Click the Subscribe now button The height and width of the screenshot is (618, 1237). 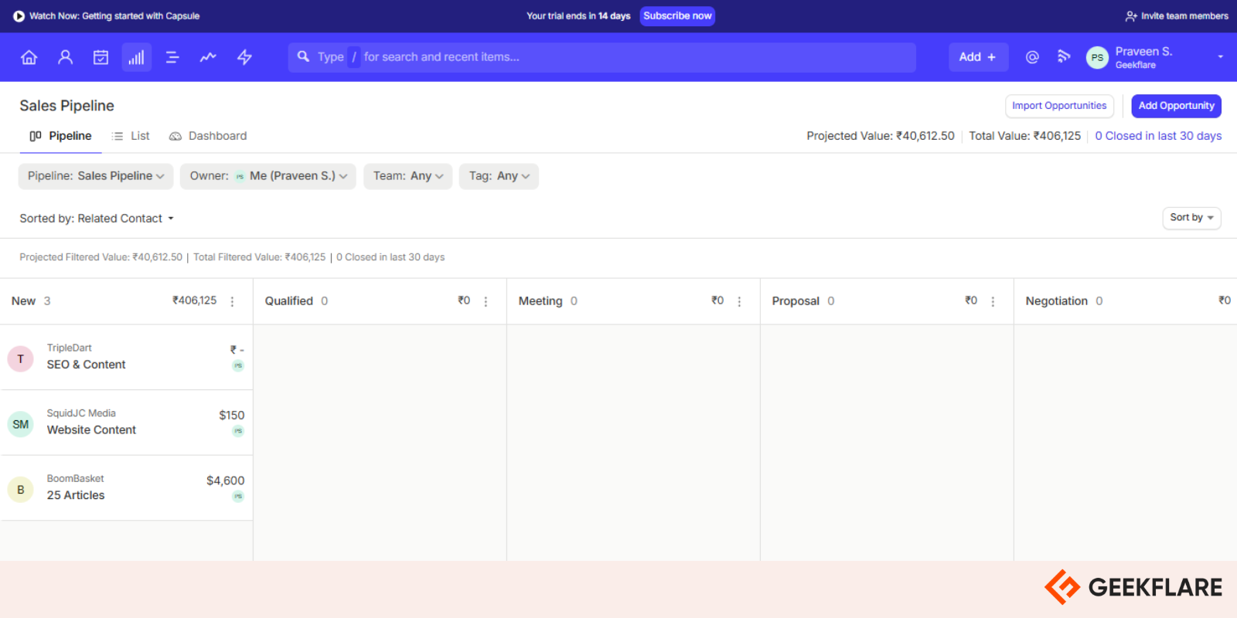(x=677, y=15)
